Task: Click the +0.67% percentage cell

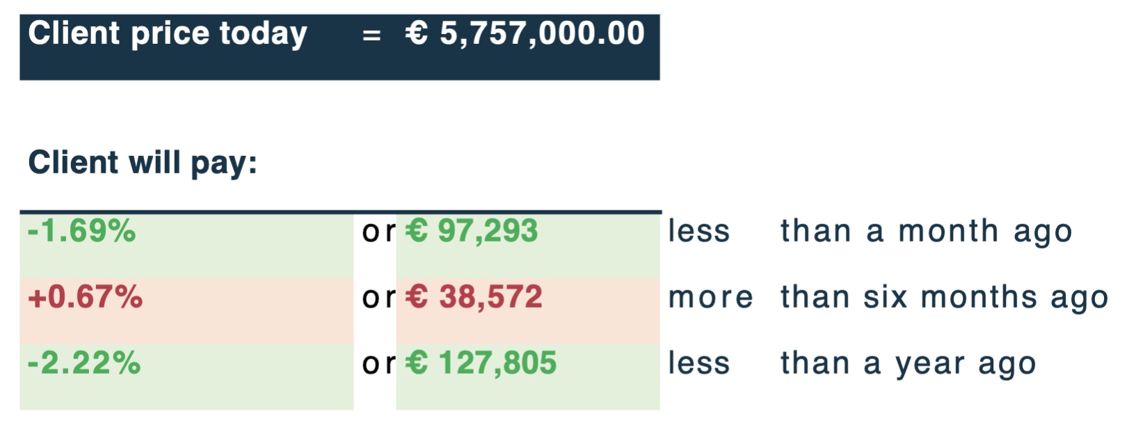Action: tap(186, 311)
